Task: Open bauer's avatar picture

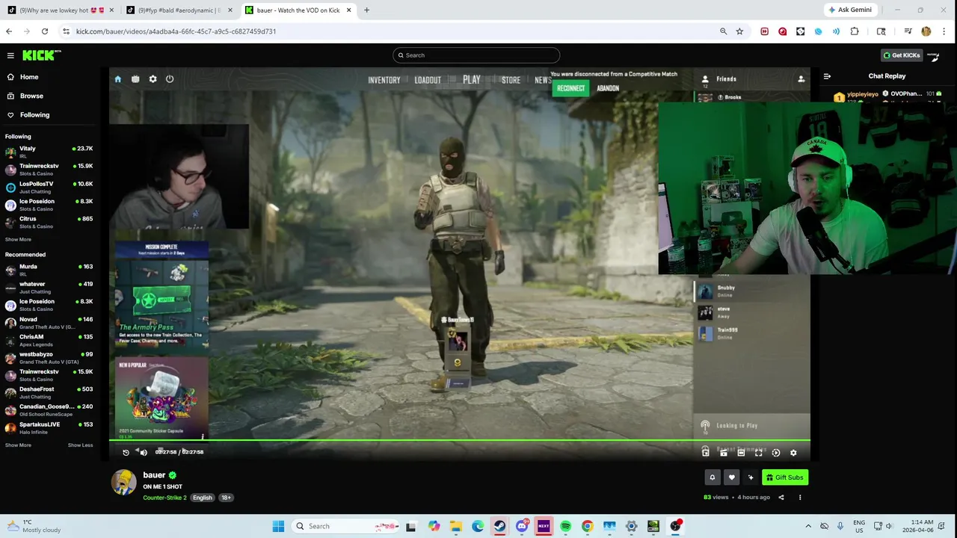Action: (124, 483)
